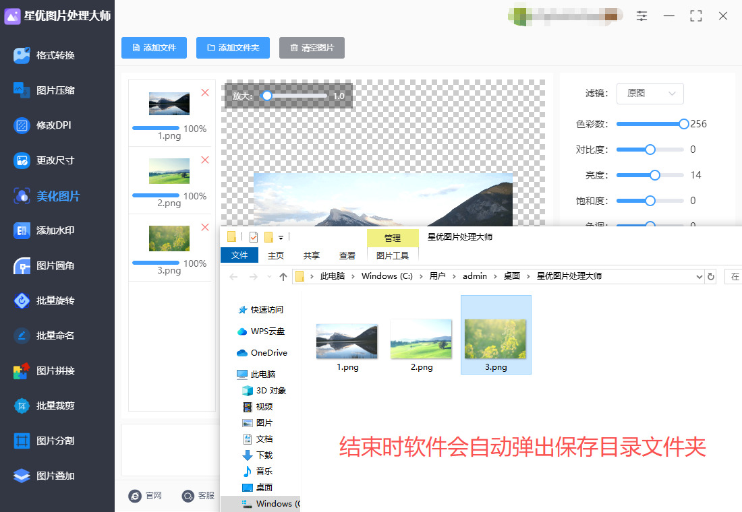This screenshot has width=742, height=512.
Task: Select OneDrive in the navigation pane
Action: click(x=262, y=353)
